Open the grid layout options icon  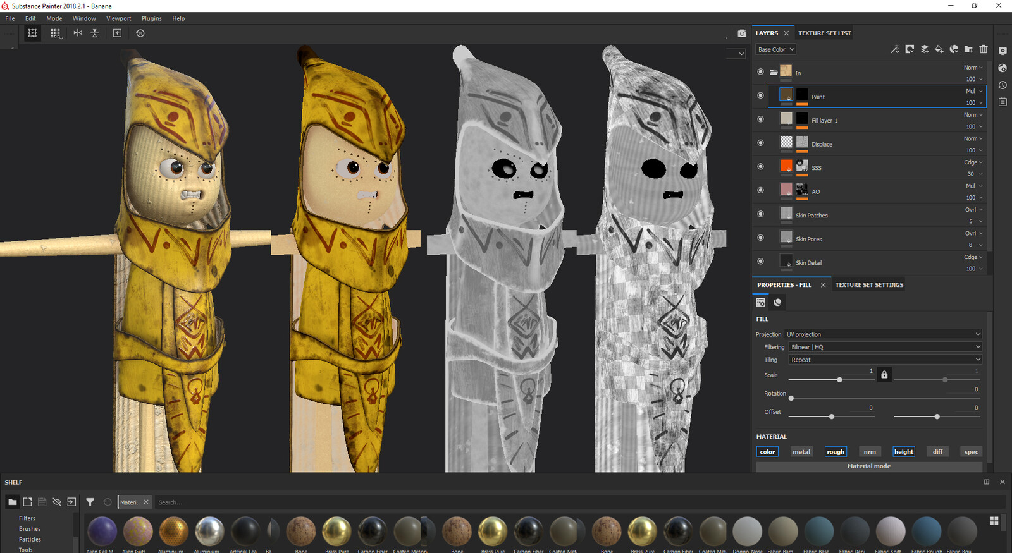click(x=56, y=33)
